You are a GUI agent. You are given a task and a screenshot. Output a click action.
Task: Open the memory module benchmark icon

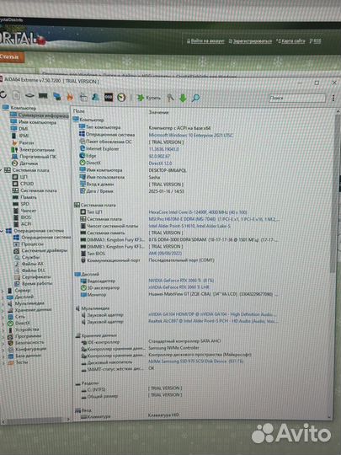(43, 95)
